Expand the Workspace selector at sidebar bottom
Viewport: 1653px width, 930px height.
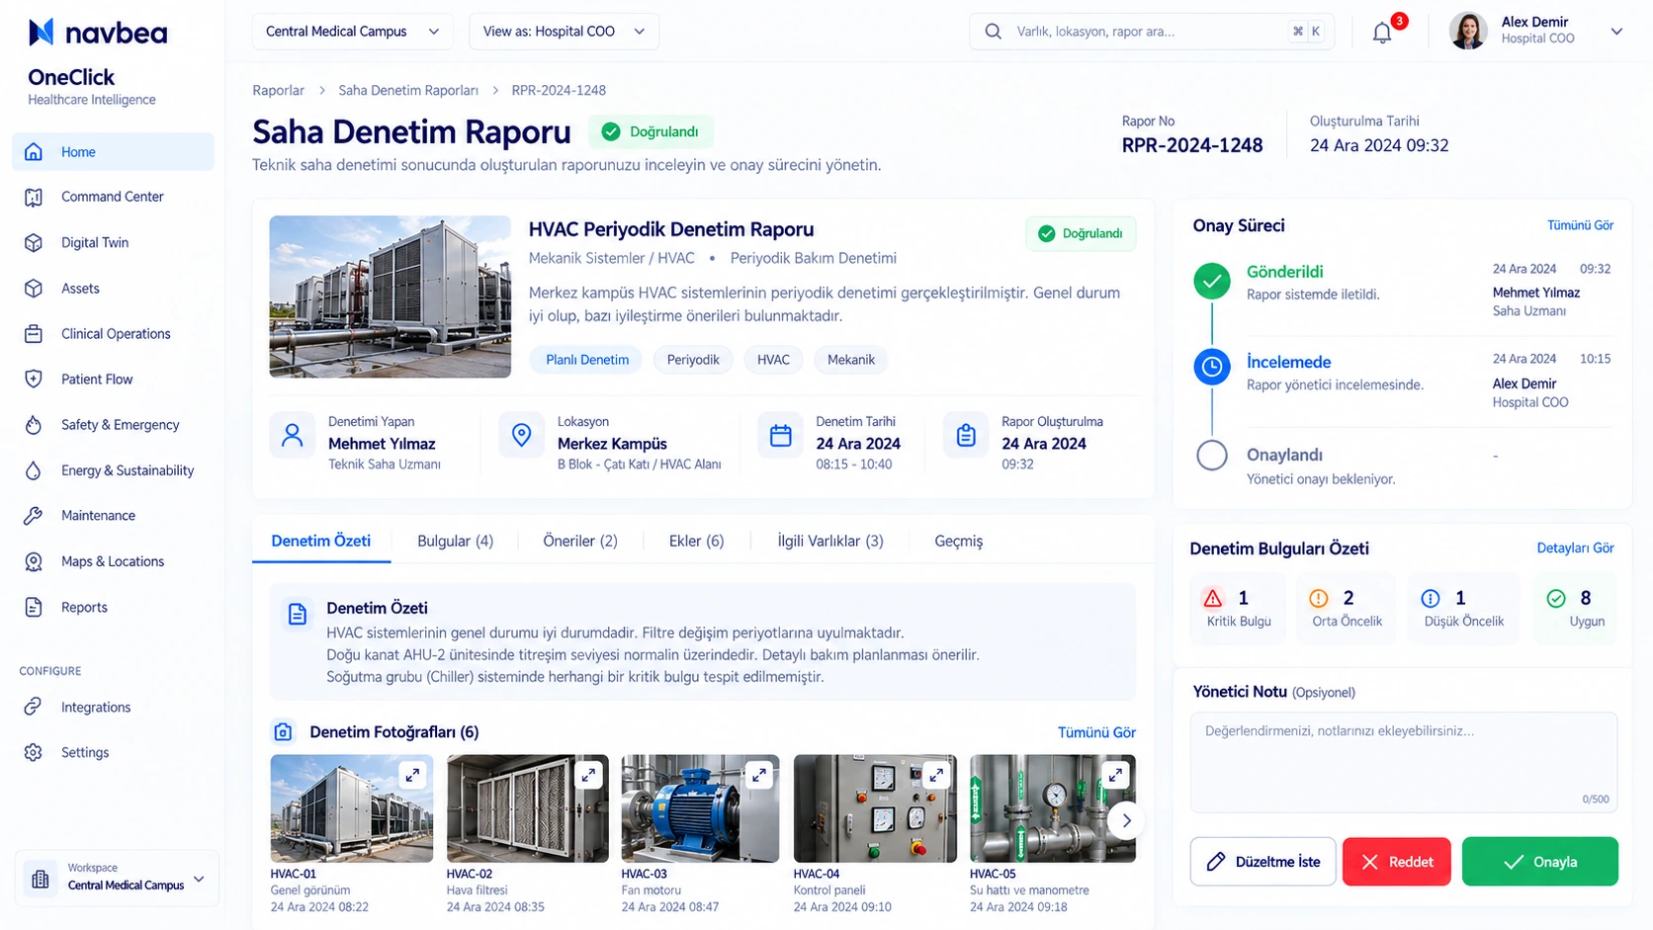pos(117,878)
